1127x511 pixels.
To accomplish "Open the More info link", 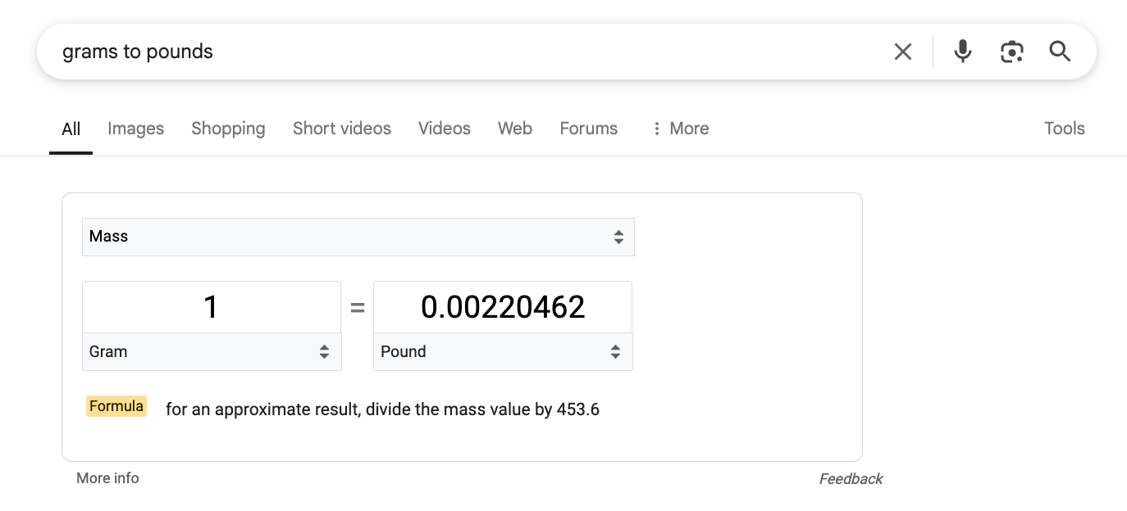I will [107, 478].
